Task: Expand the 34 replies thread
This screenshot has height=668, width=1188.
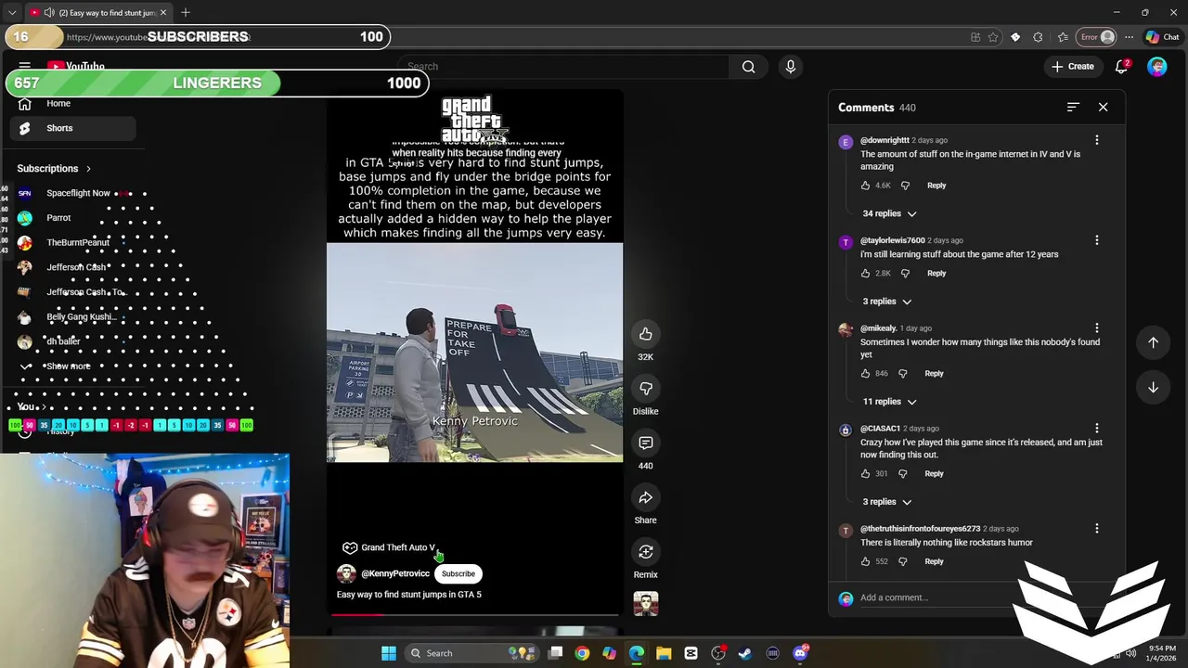Action: [889, 213]
